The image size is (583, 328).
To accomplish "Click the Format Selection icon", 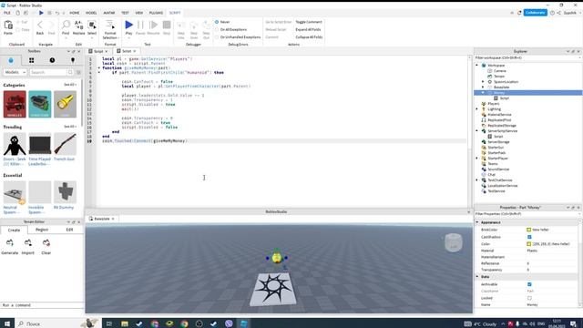I will tap(110, 25).
